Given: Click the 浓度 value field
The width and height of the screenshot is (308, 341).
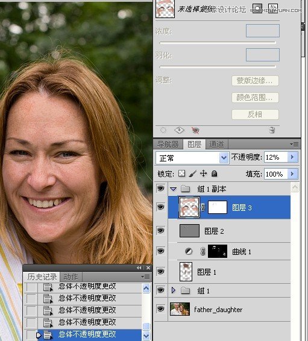Looking at the screenshot, I should [x=263, y=31].
